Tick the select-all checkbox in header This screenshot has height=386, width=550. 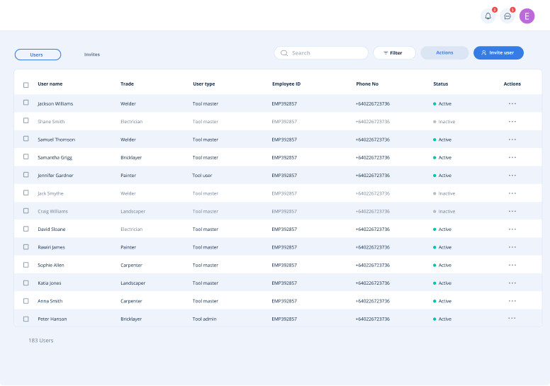pyautogui.click(x=26, y=84)
